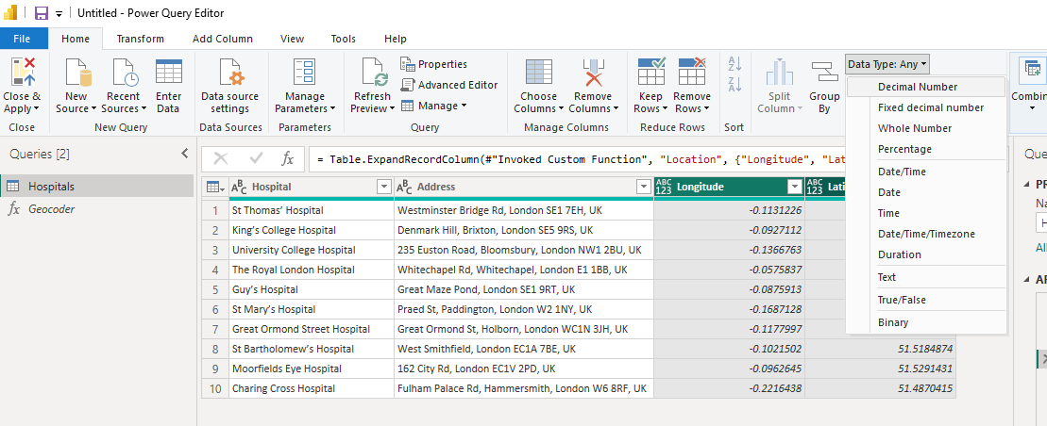The width and height of the screenshot is (1047, 426).
Task: Choose Whole Number data type option
Action: coord(914,128)
